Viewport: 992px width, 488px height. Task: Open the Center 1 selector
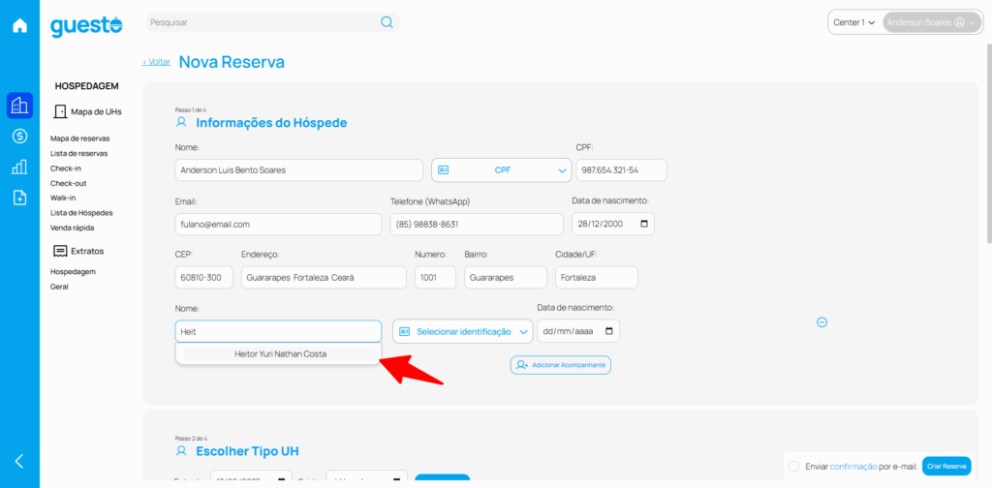point(853,22)
